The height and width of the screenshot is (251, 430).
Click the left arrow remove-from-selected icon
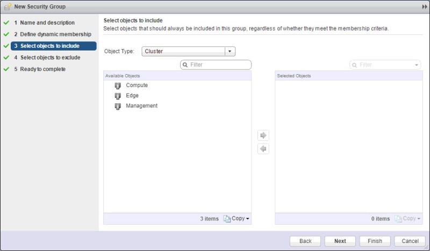click(x=263, y=149)
